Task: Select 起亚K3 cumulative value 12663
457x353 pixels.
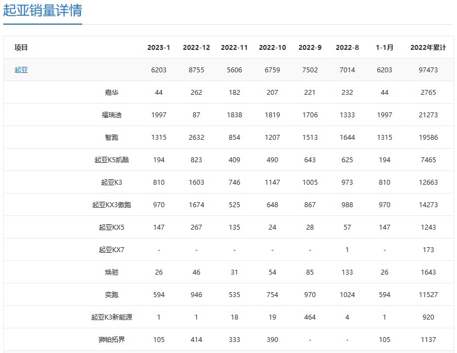Action: pos(428,183)
